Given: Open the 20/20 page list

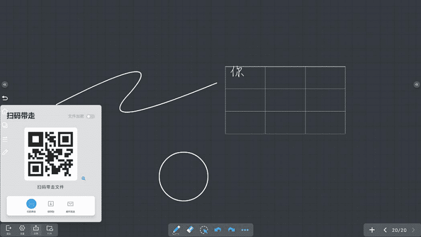Looking at the screenshot, I should [399, 230].
